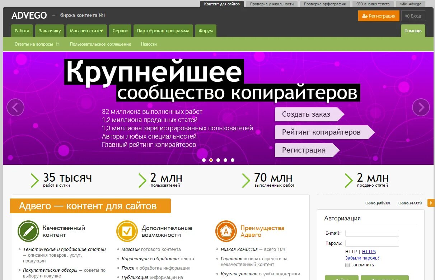Click green chevron next to 70 млн
Viewport: 435px width, 280px height.
click(x=246, y=180)
